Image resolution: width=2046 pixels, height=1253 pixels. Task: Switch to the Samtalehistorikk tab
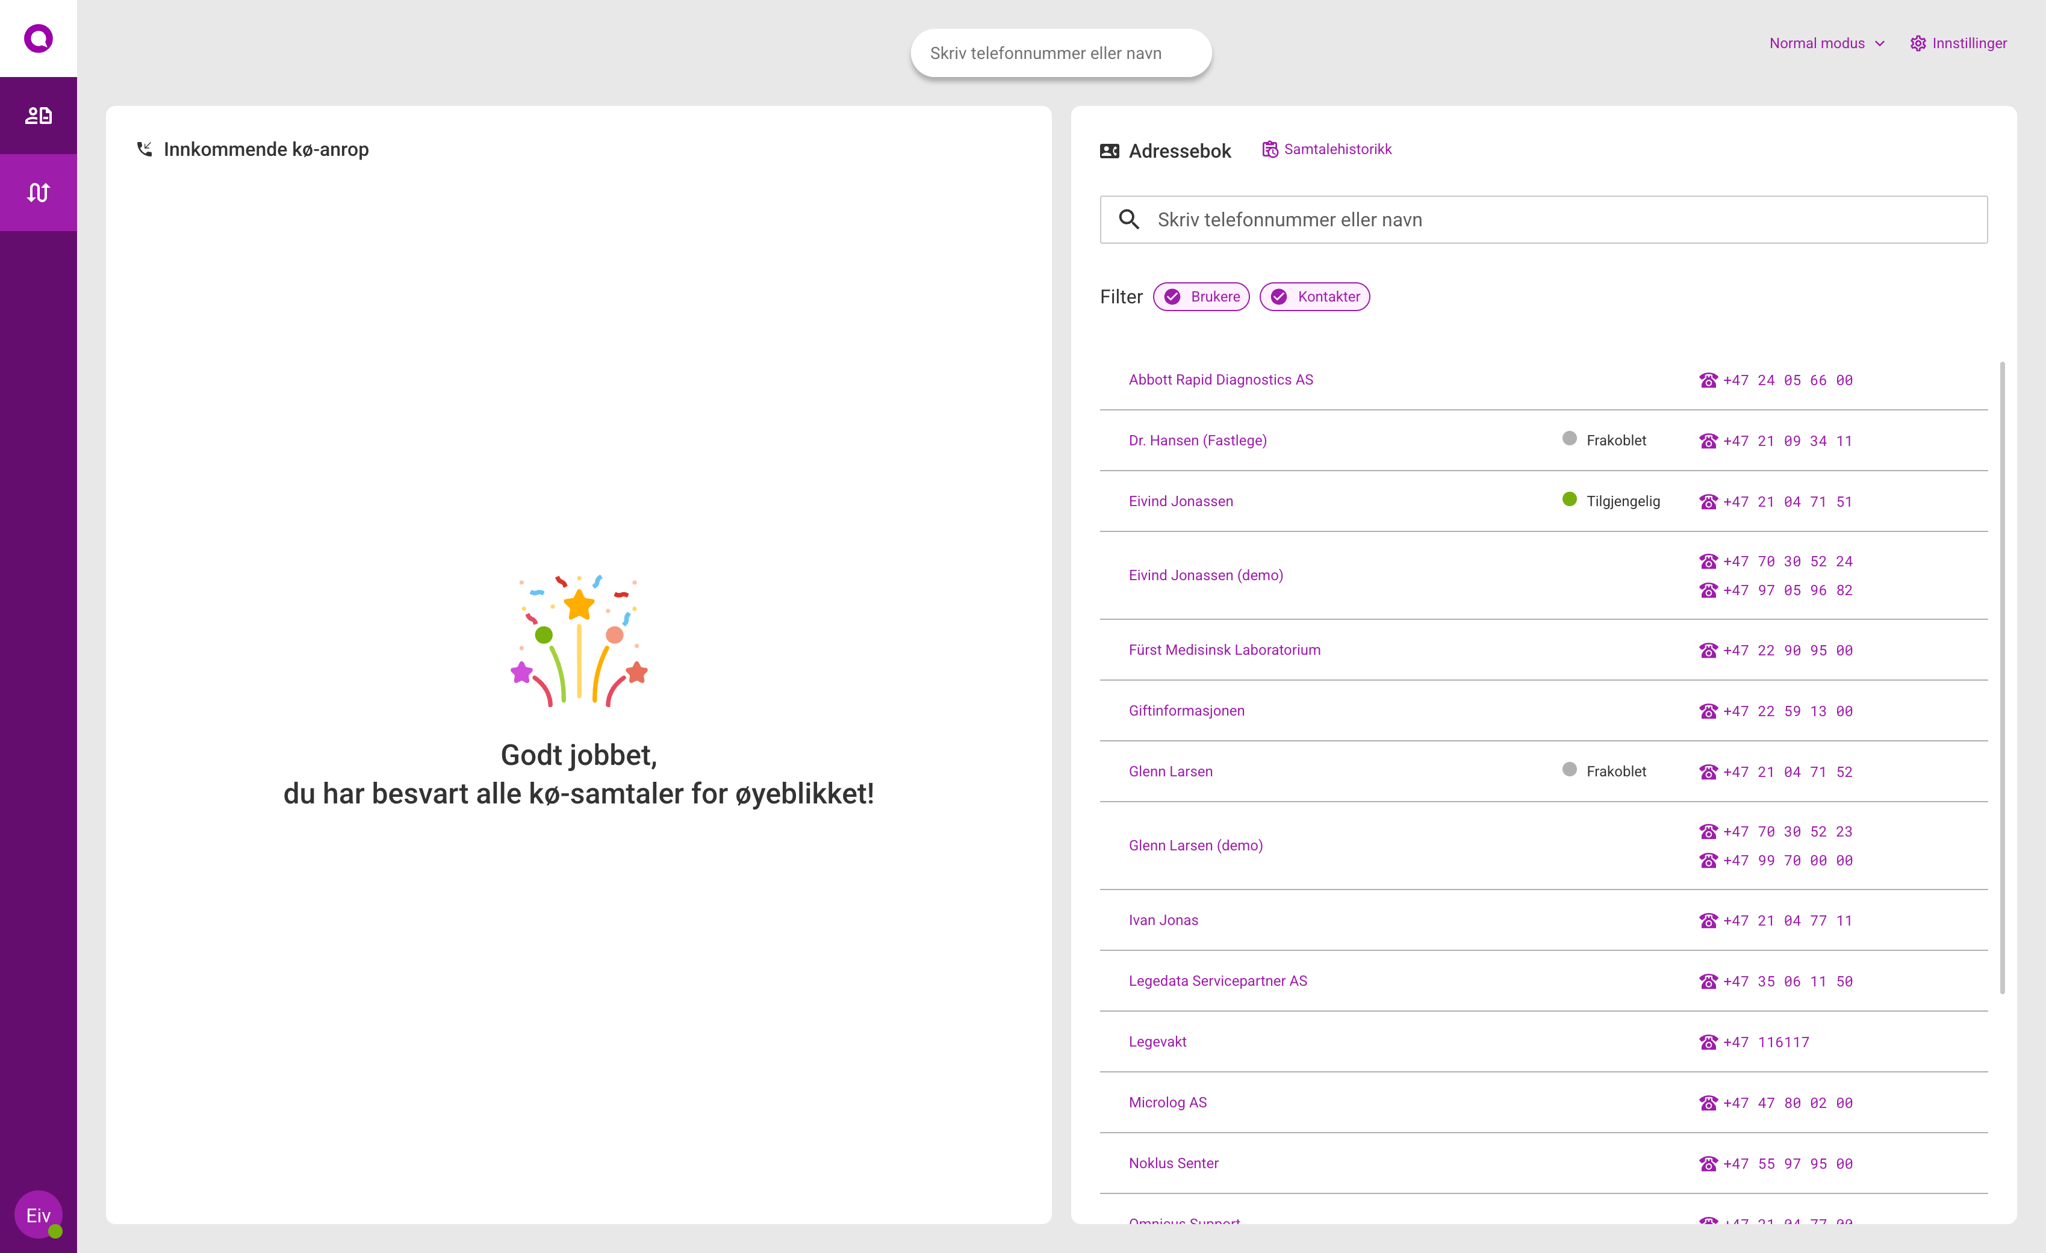(1327, 149)
